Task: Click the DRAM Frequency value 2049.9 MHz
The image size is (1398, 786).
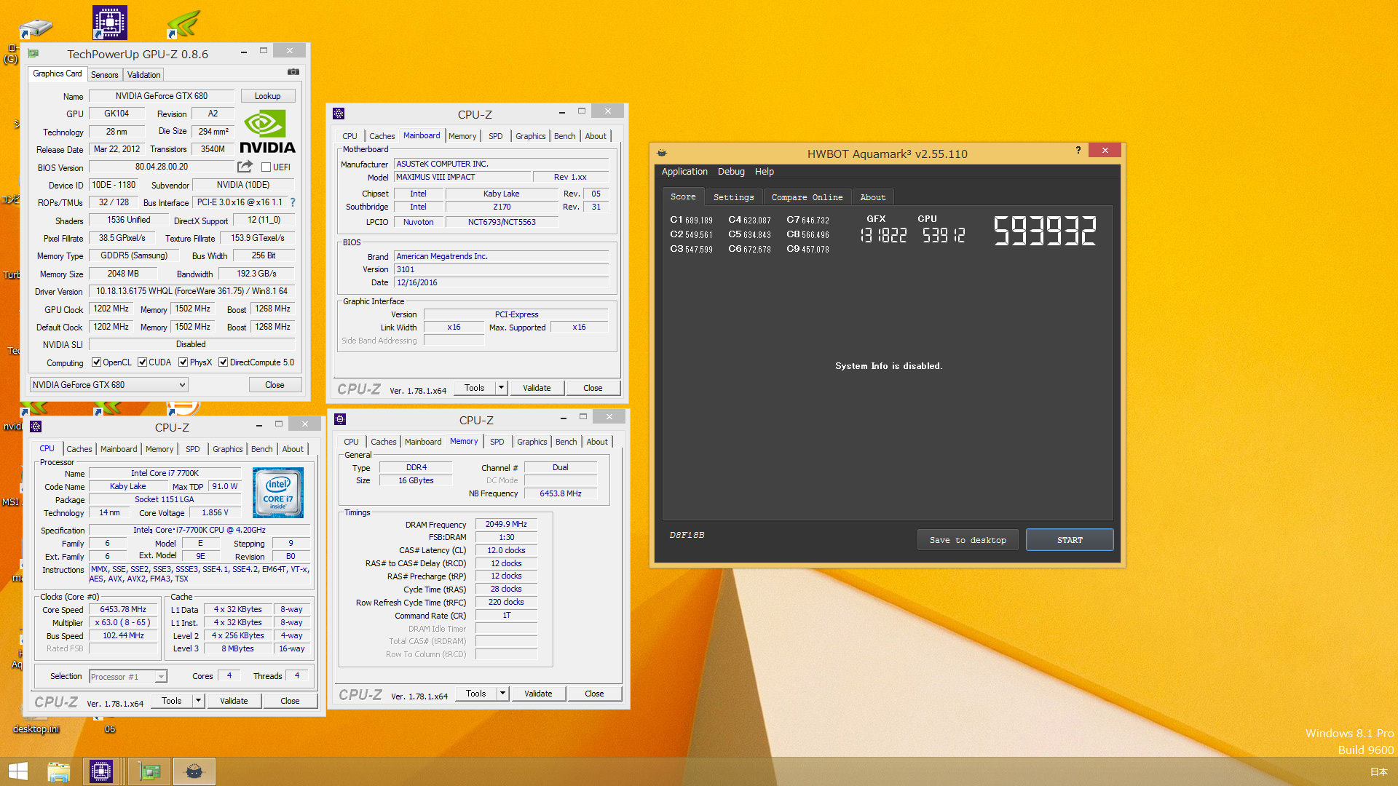Action: (x=506, y=524)
